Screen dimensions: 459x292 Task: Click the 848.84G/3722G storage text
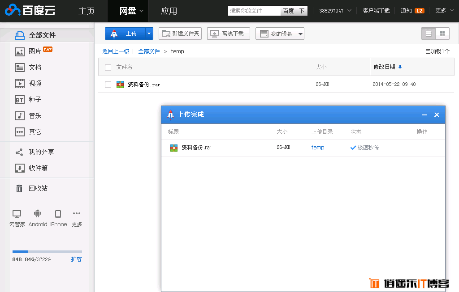coord(31,259)
